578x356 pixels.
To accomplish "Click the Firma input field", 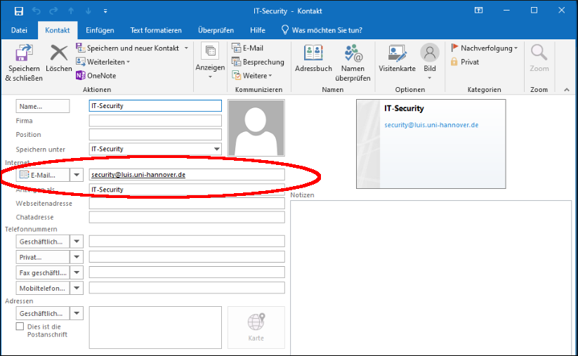I will 155,121.
